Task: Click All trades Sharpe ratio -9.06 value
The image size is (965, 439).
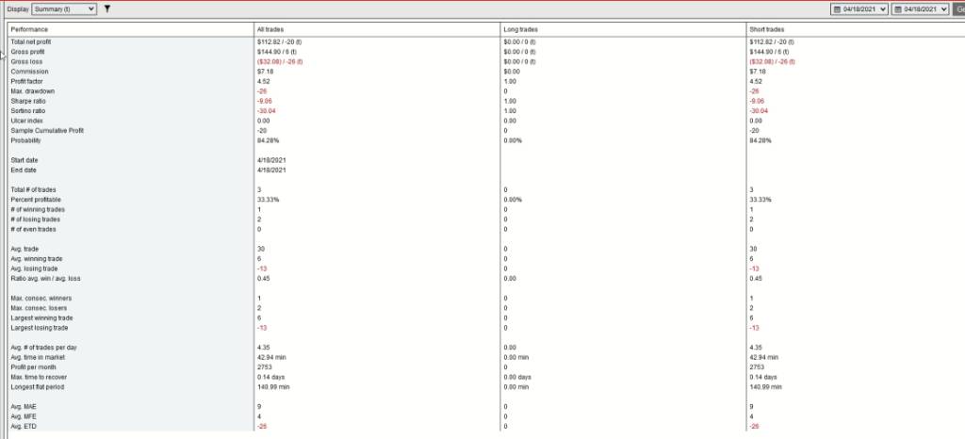Action: click(265, 101)
